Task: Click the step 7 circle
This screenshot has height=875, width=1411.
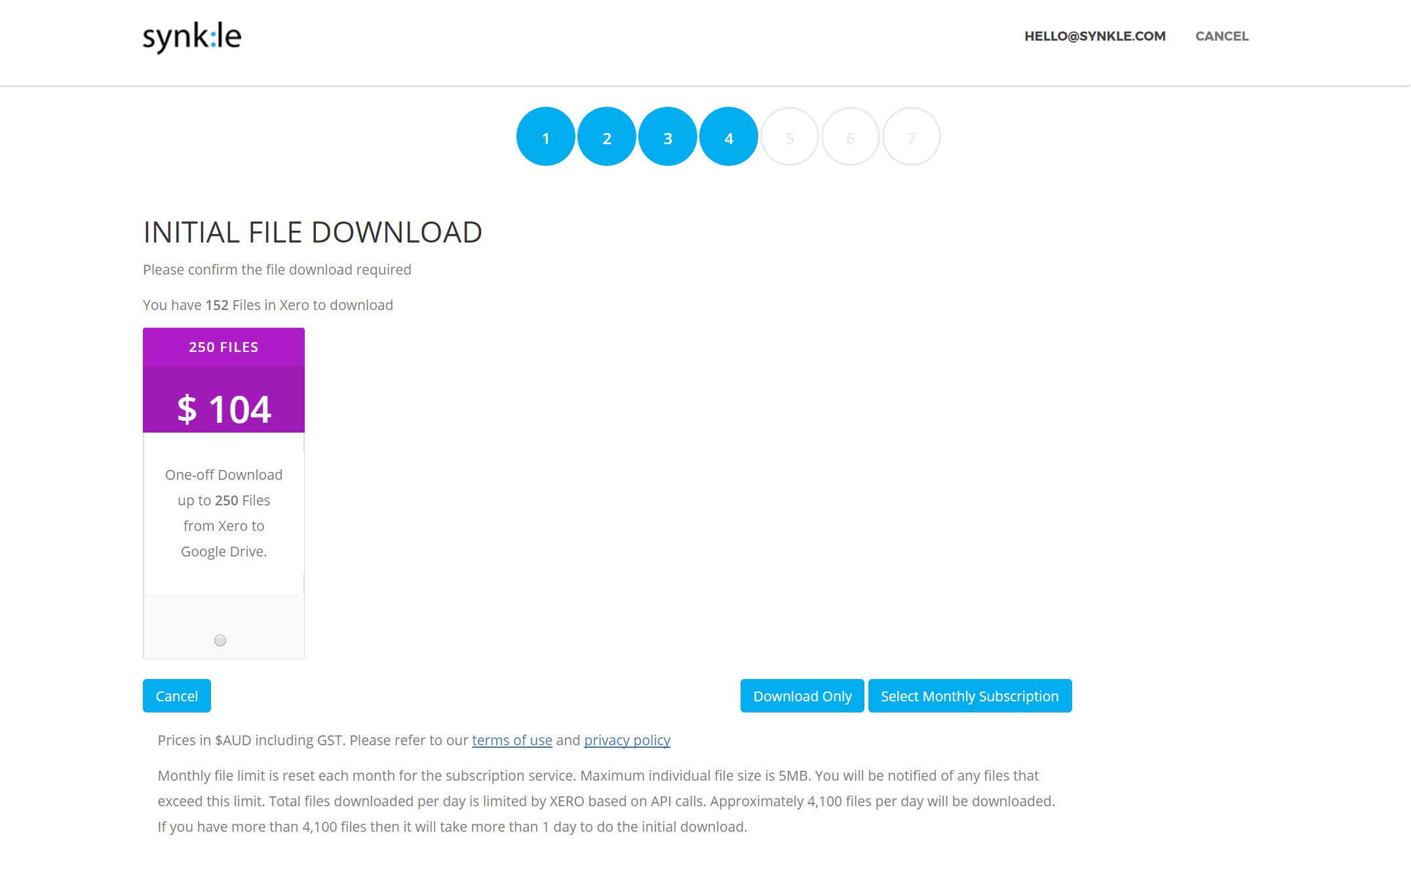Action: click(912, 137)
